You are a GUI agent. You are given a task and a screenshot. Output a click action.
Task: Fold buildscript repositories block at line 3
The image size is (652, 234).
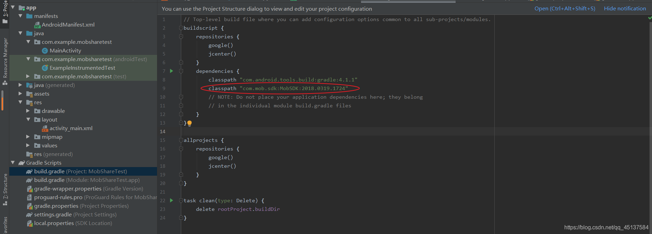tap(181, 37)
